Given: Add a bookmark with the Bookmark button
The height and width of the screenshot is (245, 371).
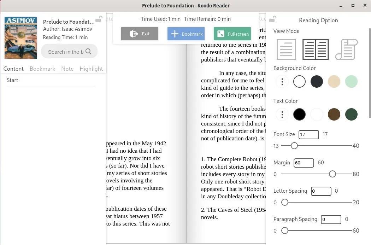Looking at the screenshot, I should click(186, 34).
